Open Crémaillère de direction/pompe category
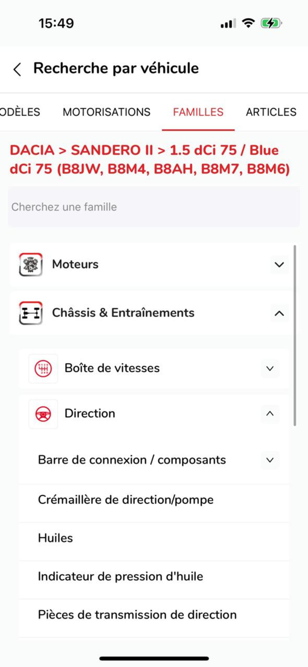The image size is (308, 667). point(125,499)
